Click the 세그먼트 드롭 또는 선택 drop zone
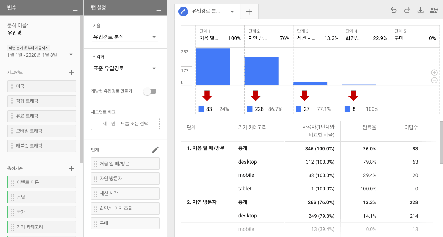The height and width of the screenshot is (237, 443). (x=125, y=124)
